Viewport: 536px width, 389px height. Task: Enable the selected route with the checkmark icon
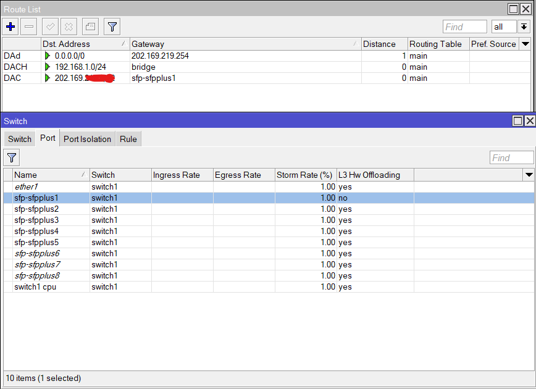tap(49, 27)
